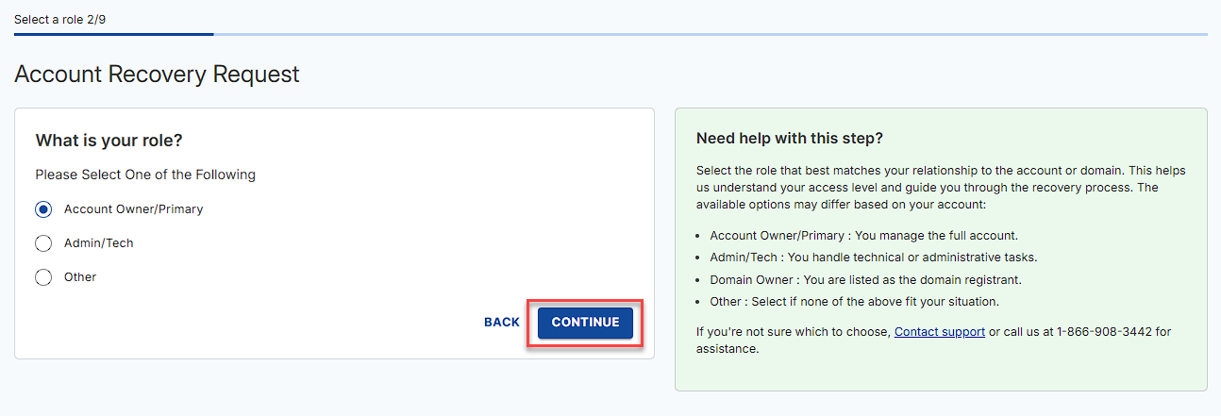1221x416 pixels.
Task: Click the 'Account Owner/Primary' option label
Action: pos(133,209)
